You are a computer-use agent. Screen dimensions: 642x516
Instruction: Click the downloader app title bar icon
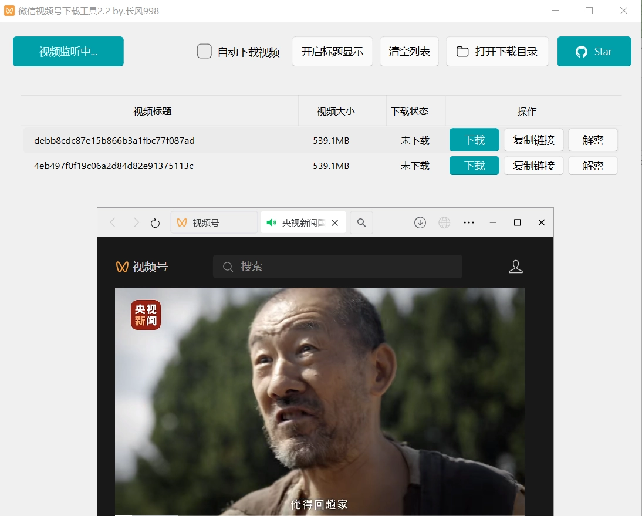pos(9,11)
